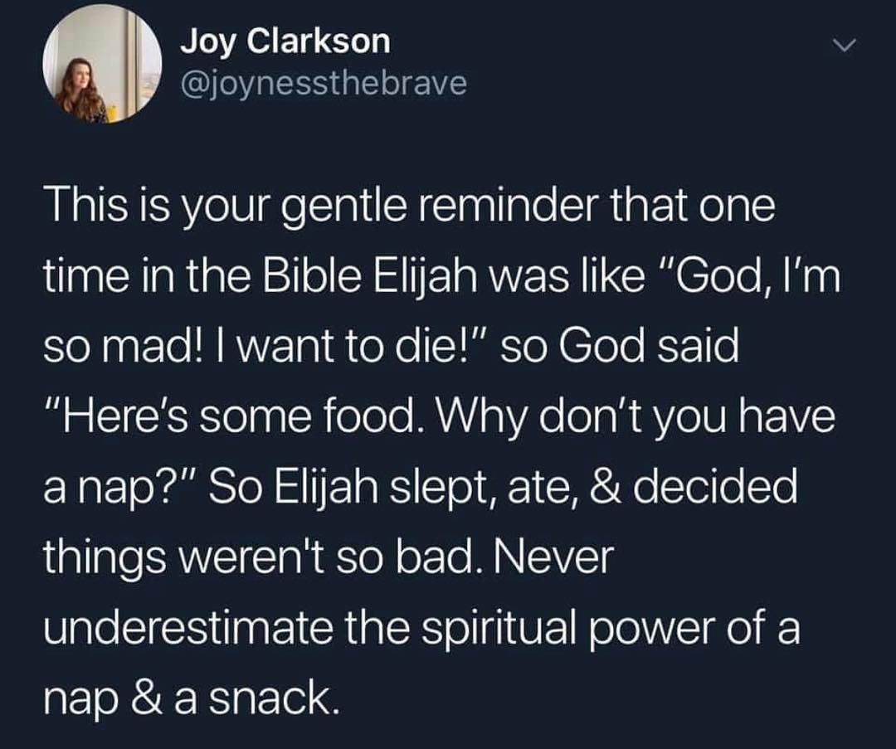The height and width of the screenshot is (749, 896).
Task: Click the tweet's first line starting "This is your"
Action: click(409, 207)
